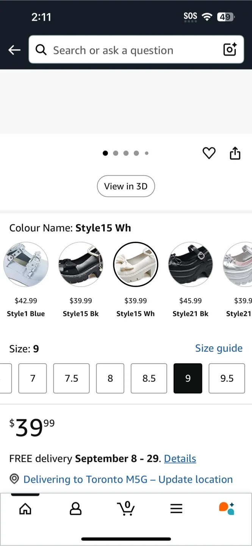This screenshot has height=546, width=252.
Task: Select size 8.5
Action: [149, 378]
